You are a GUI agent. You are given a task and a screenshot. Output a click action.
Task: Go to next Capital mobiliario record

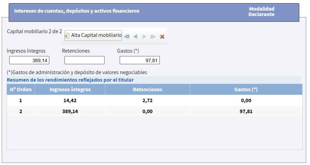(144, 37)
